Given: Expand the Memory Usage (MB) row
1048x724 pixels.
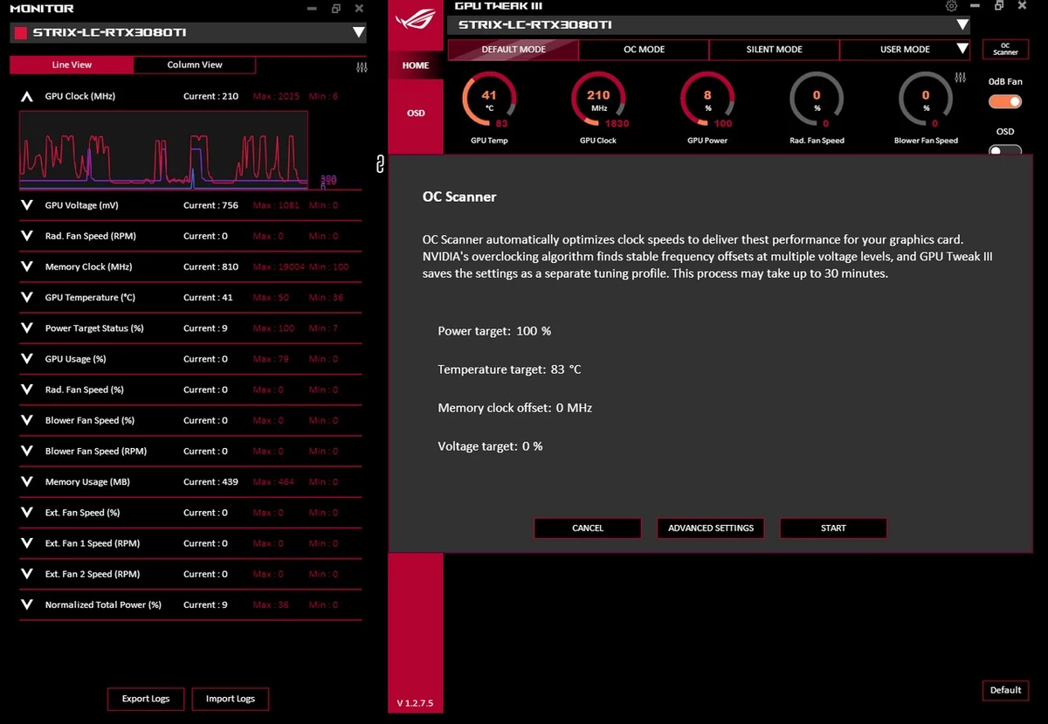Looking at the screenshot, I should click(26, 482).
